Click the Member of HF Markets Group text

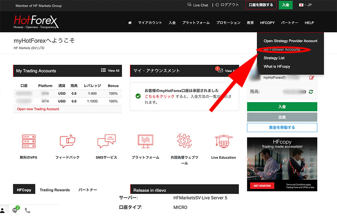[x=39, y=6]
